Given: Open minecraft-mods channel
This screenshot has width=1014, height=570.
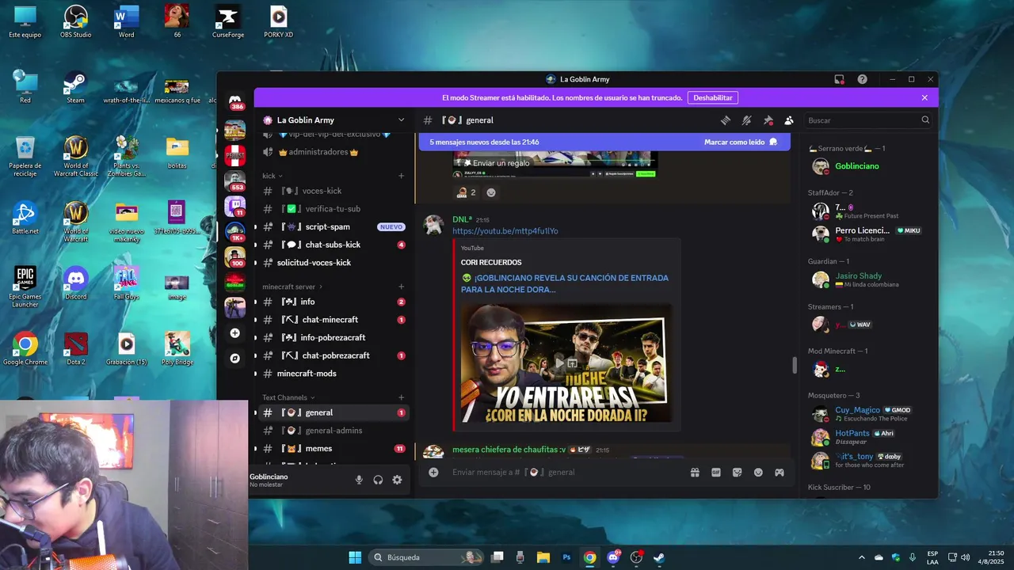Looking at the screenshot, I should (x=334, y=373).
